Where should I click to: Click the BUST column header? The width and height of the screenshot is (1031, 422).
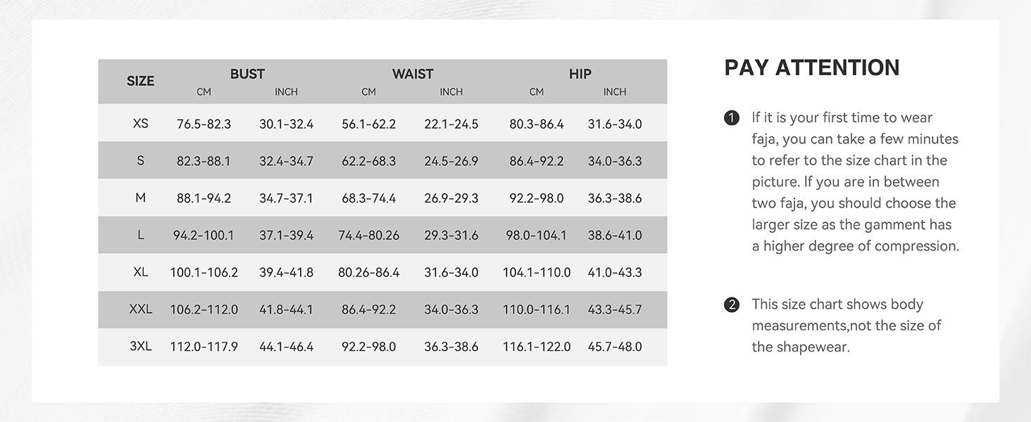[x=247, y=74]
